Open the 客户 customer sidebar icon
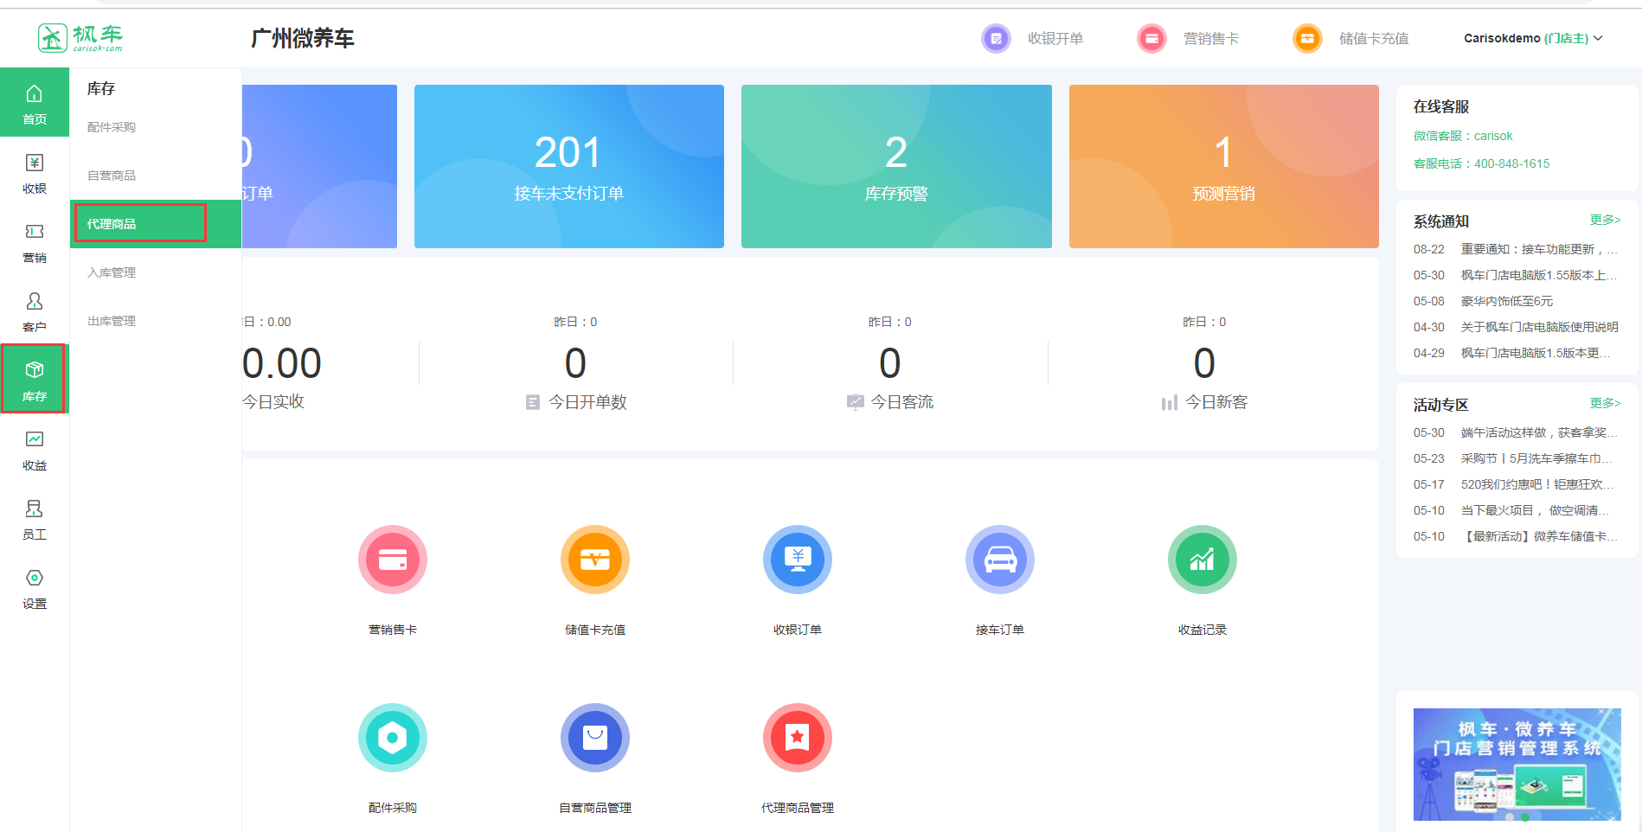Image resolution: width=1642 pixels, height=832 pixels. coord(35,311)
